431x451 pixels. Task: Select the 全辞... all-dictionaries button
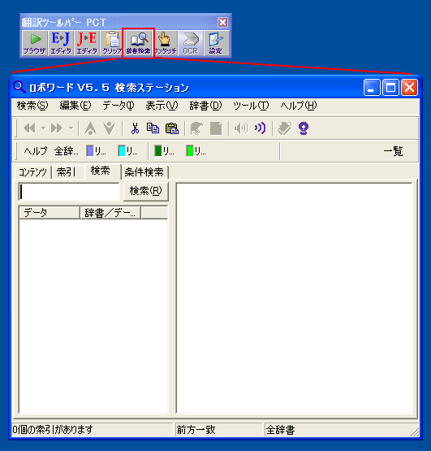tap(67, 151)
